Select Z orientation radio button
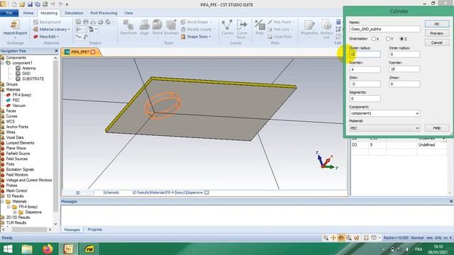Image resolution: width=454 pixels, height=255 pixels. [x=402, y=39]
